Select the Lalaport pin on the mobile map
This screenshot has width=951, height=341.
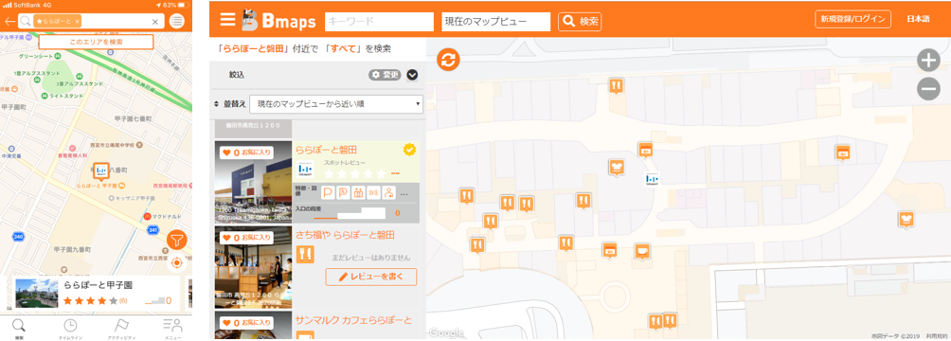tap(101, 172)
